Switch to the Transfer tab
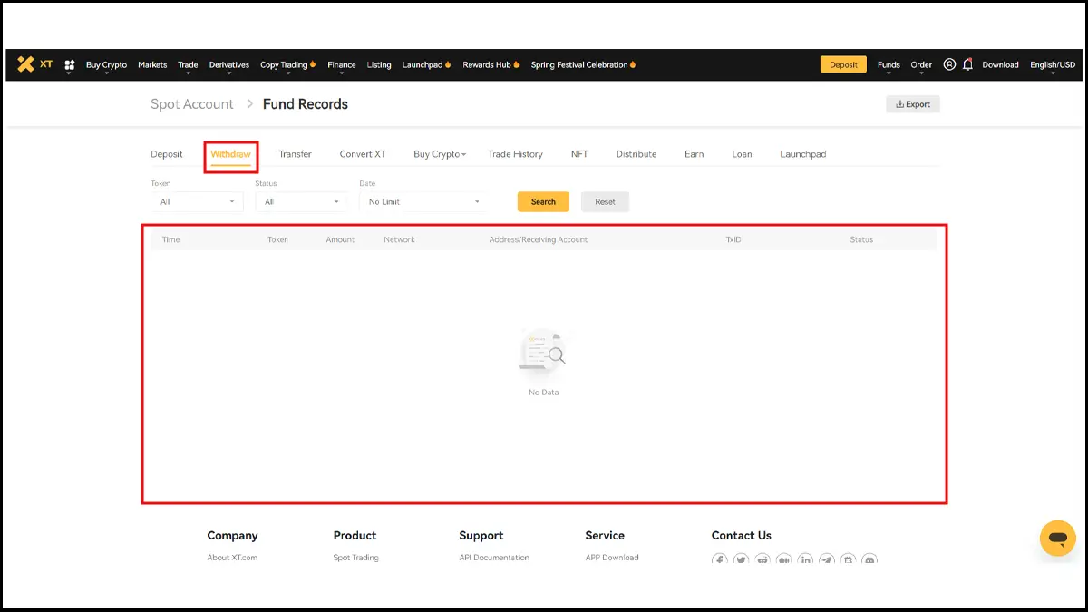Viewport: 1088px width, 612px height. [295, 154]
